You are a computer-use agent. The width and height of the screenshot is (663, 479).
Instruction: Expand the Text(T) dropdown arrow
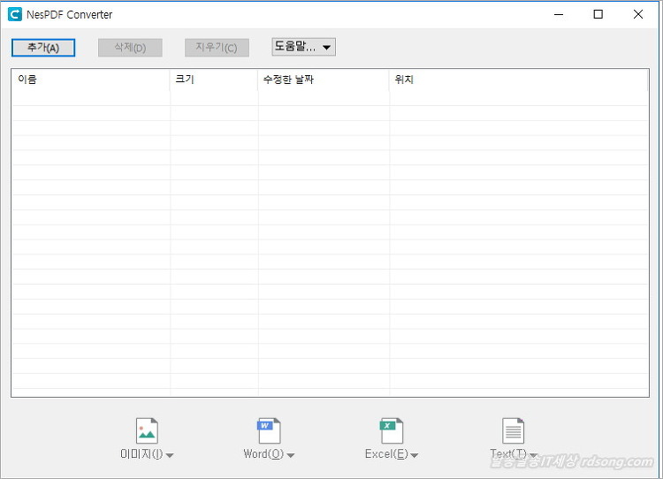click(x=533, y=456)
